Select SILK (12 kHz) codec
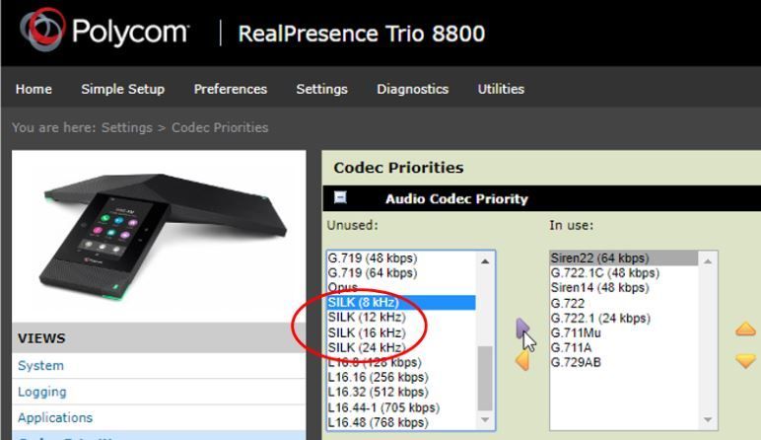 point(401,317)
